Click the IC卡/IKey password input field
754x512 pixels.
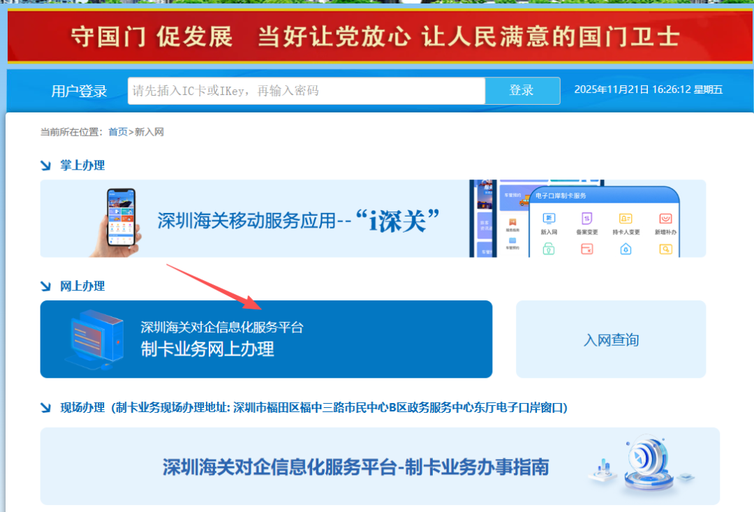307,90
